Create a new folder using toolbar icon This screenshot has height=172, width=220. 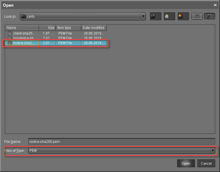(x=183, y=16)
